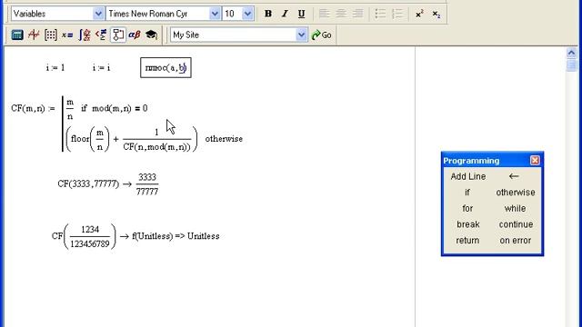Viewport: 582px width, 327px height.
Task: Open the Vector and Matrix toolbar icon
Action: pos(51,35)
